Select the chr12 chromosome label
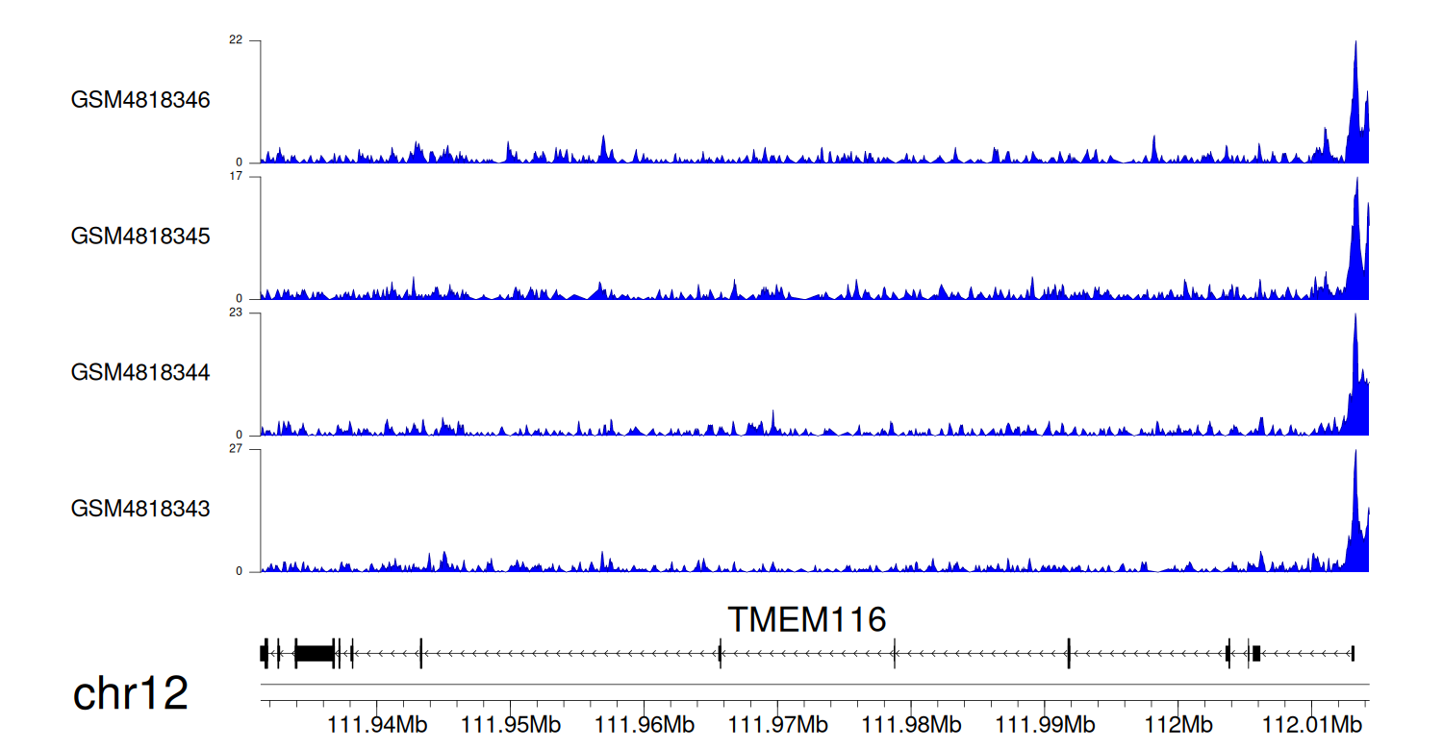 [x=131, y=693]
